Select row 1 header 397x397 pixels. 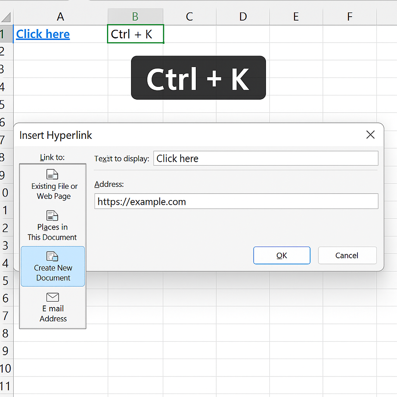point(6,34)
